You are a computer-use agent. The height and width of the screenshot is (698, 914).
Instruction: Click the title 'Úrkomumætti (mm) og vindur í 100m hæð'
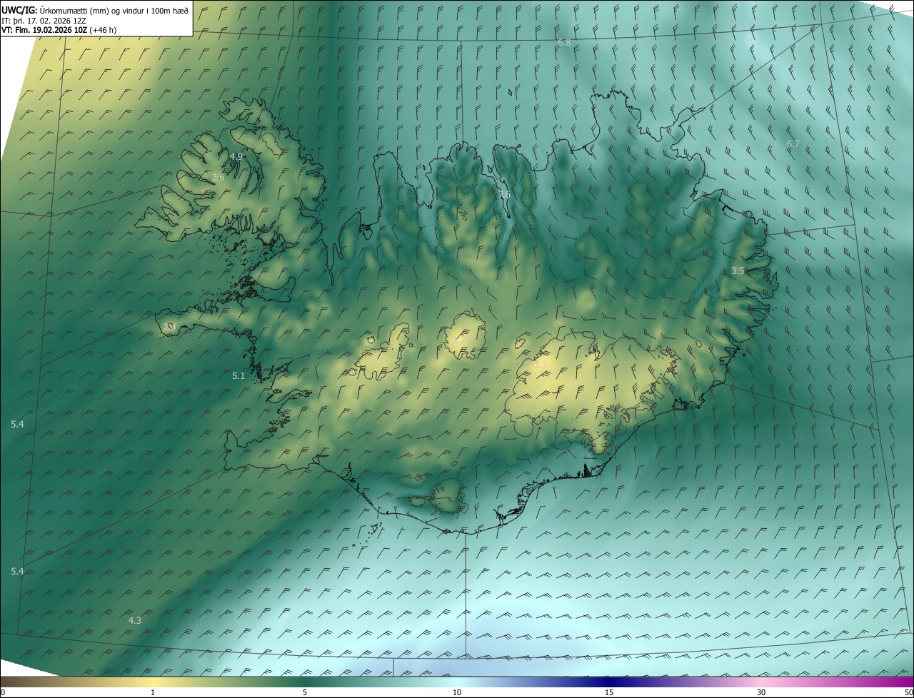click(x=113, y=10)
